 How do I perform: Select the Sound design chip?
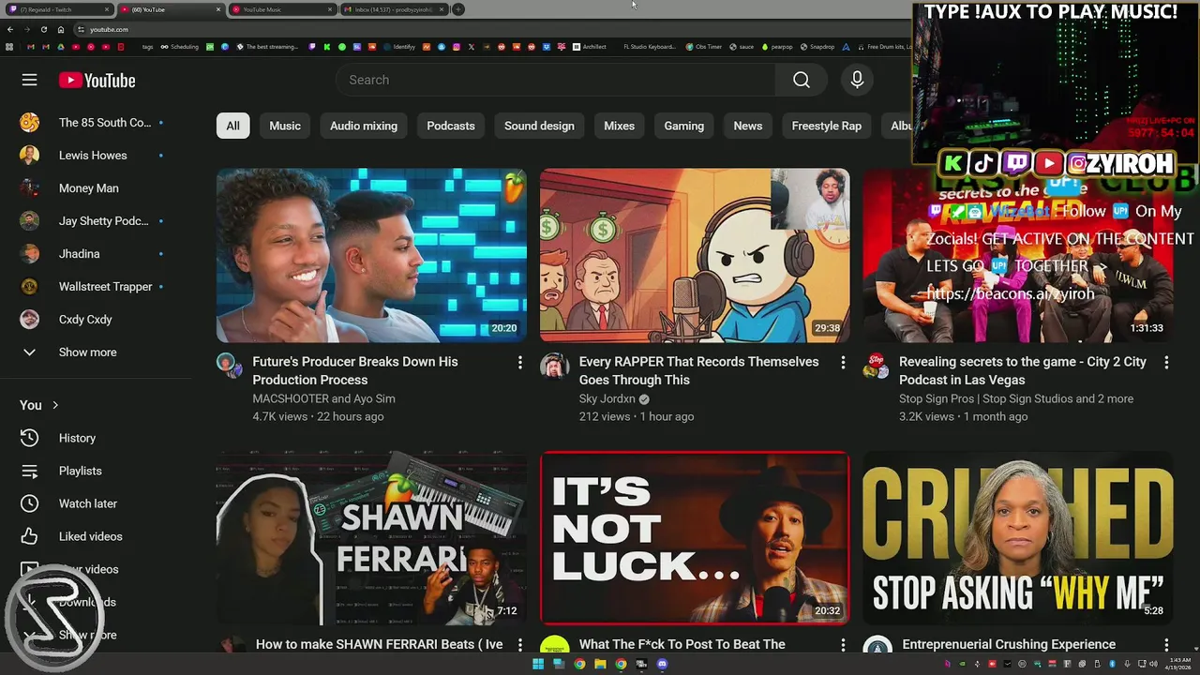pyautogui.click(x=539, y=126)
